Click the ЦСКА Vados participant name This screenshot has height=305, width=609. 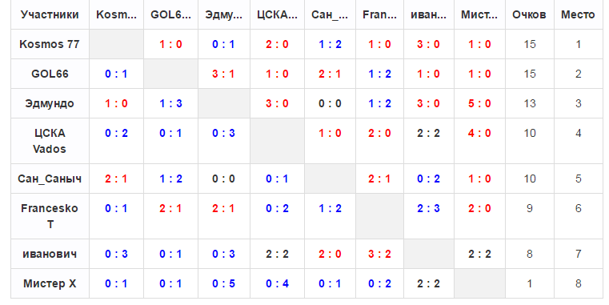click(x=50, y=141)
